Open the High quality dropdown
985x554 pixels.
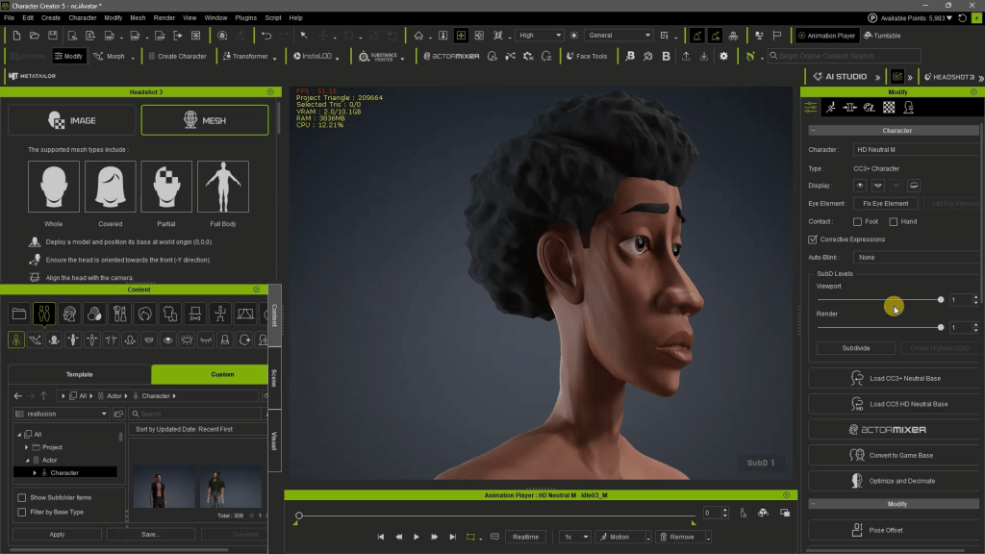point(540,36)
